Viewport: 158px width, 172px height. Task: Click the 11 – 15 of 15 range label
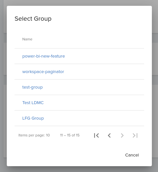coord(70,135)
